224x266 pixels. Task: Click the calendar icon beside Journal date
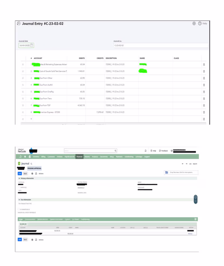click(x=32, y=45)
